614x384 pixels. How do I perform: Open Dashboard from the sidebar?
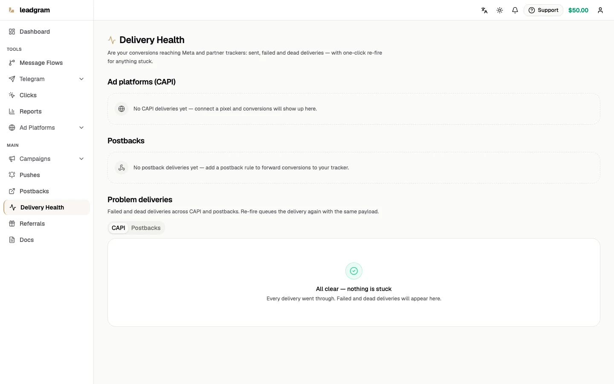point(47,32)
